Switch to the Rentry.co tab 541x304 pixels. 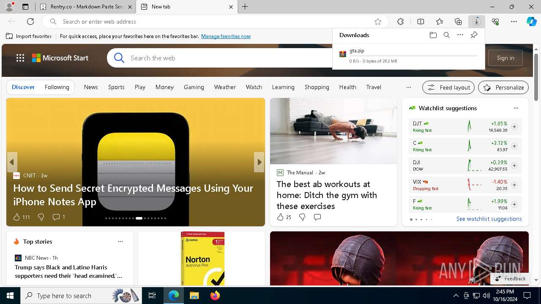point(86,7)
